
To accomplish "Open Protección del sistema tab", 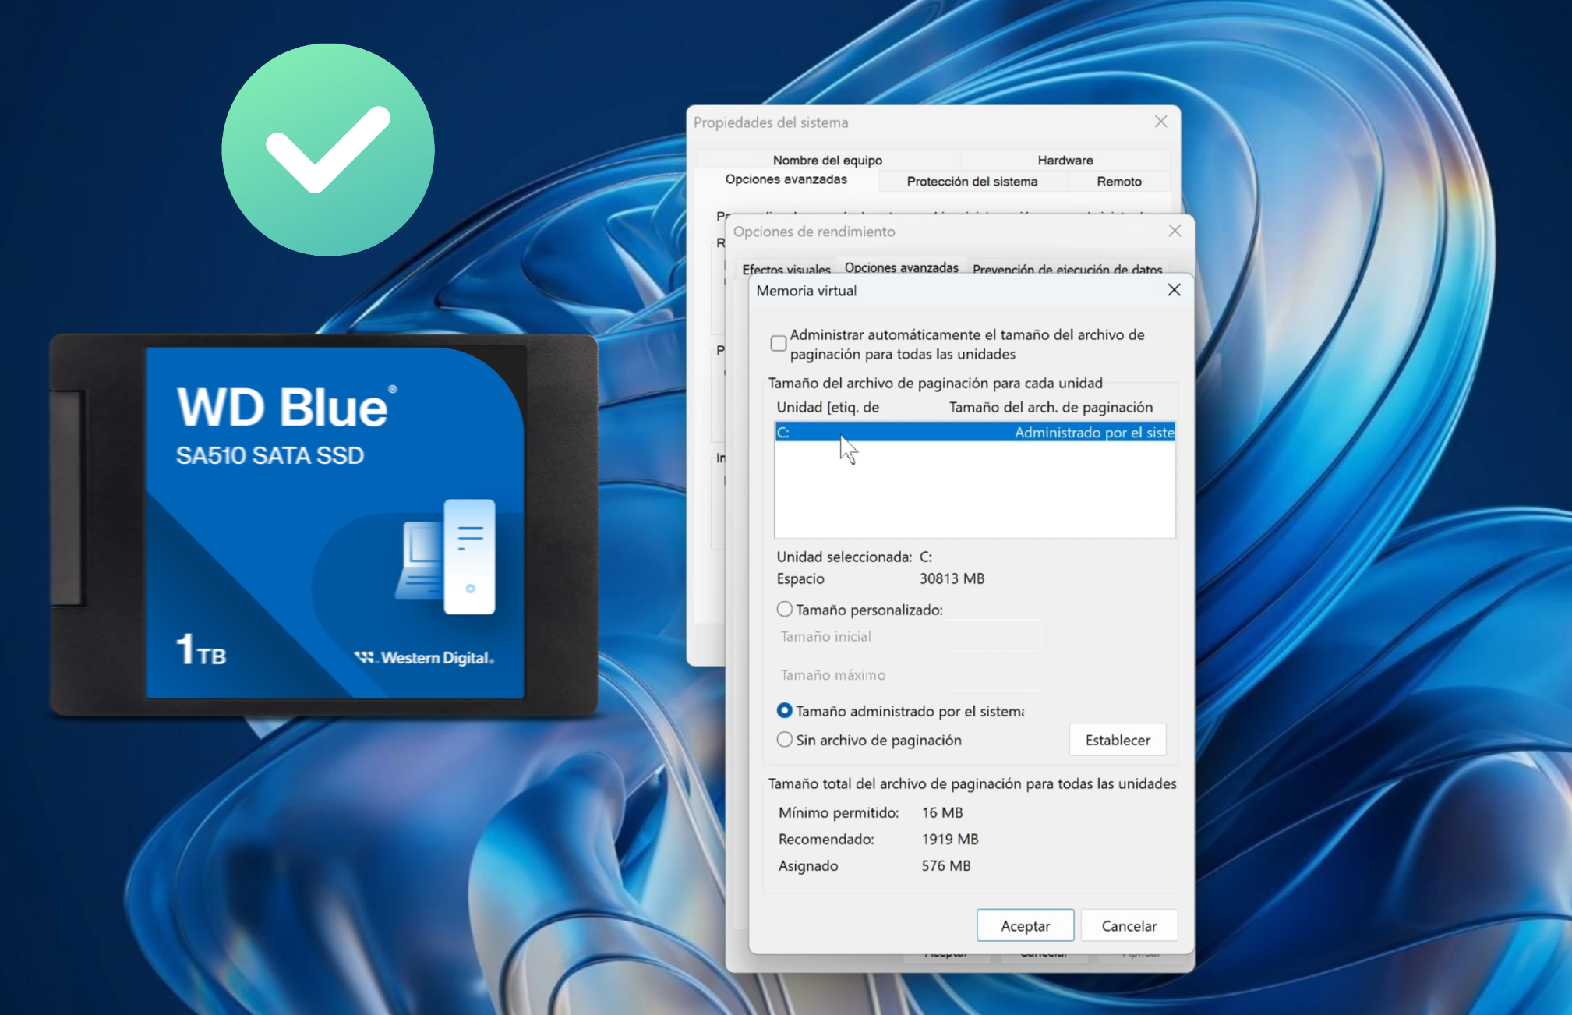I will (972, 181).
